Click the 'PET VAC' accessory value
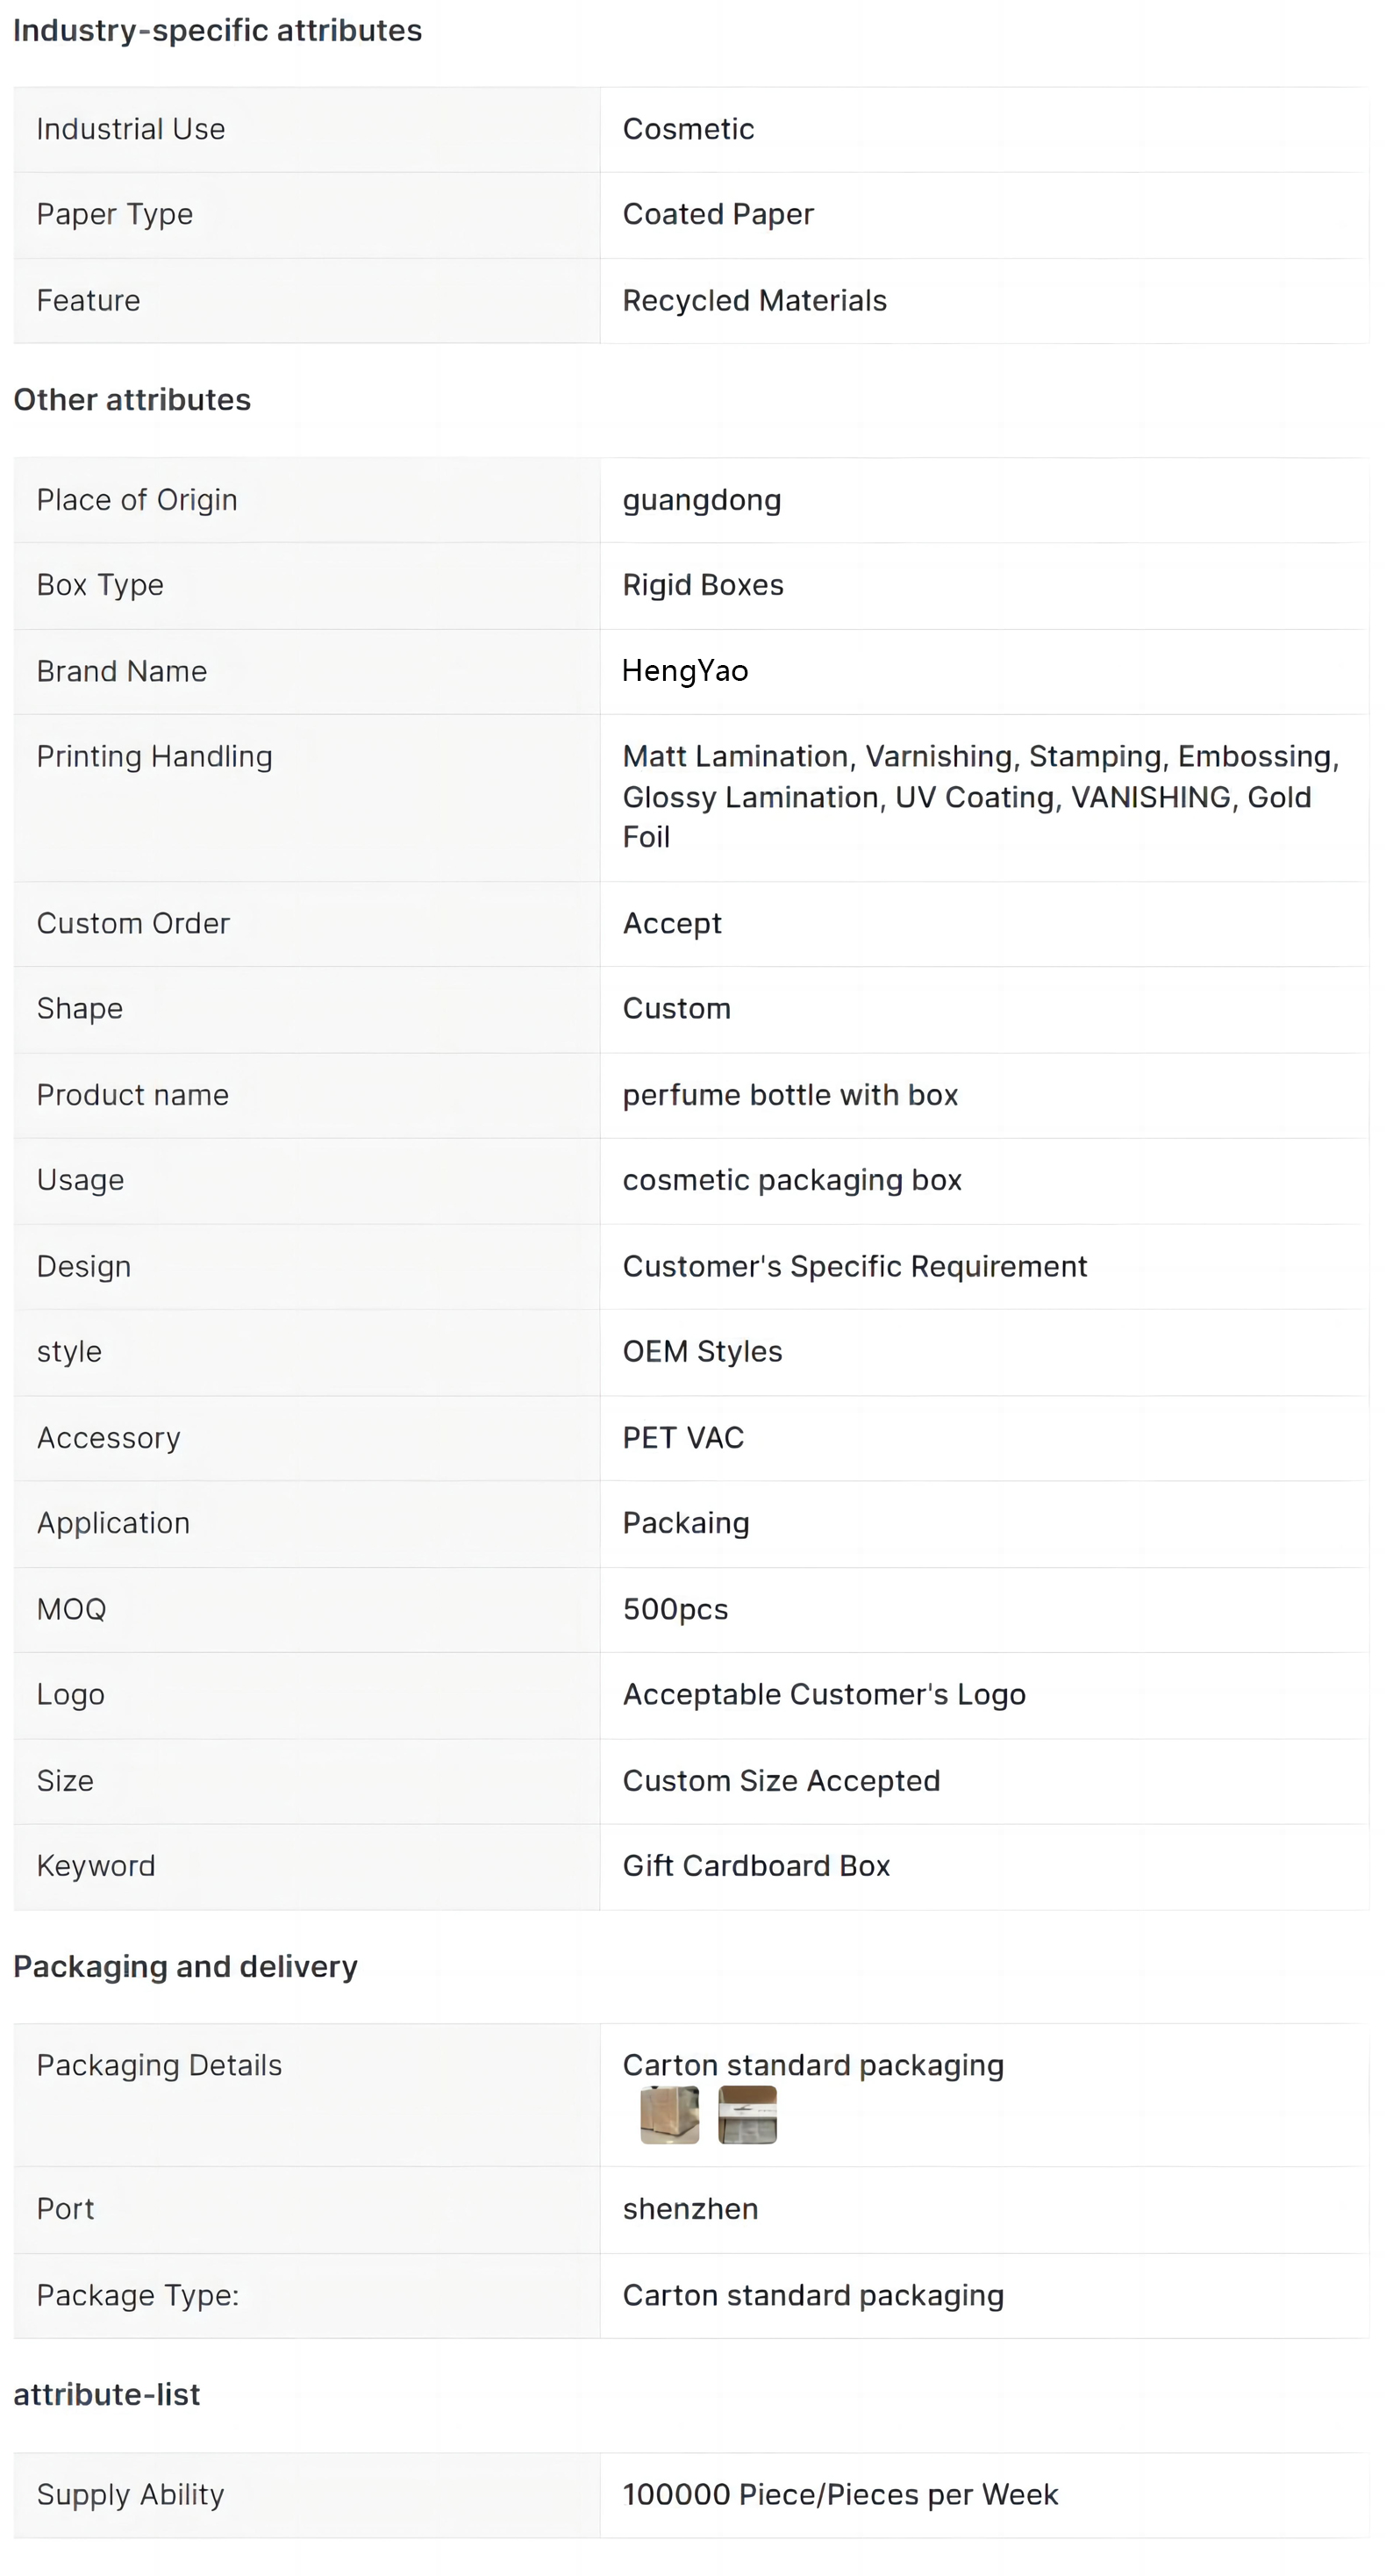Screen dimensions: 1386x2576 pyautogui.click(x=683, y=1438)
